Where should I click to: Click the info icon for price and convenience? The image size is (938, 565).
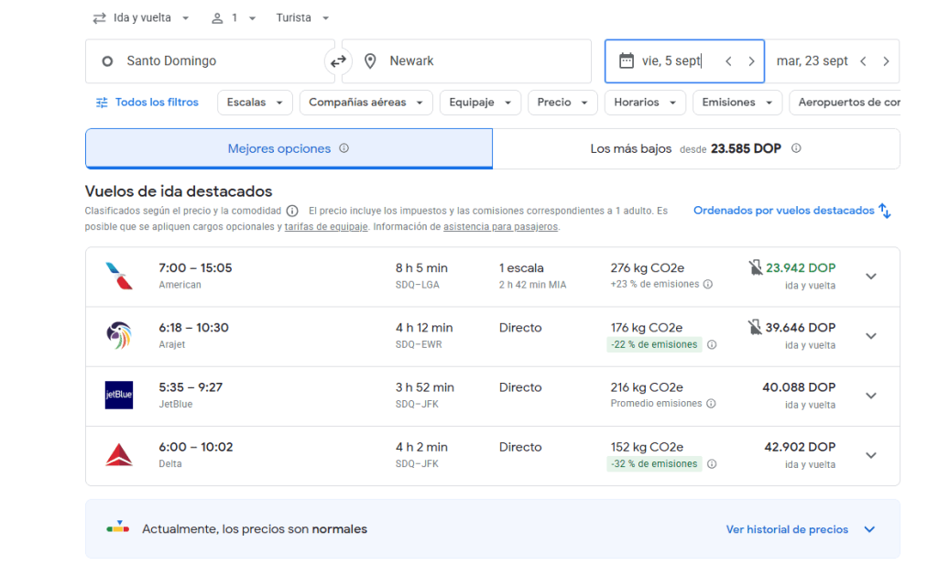click(x=292, y=211)
